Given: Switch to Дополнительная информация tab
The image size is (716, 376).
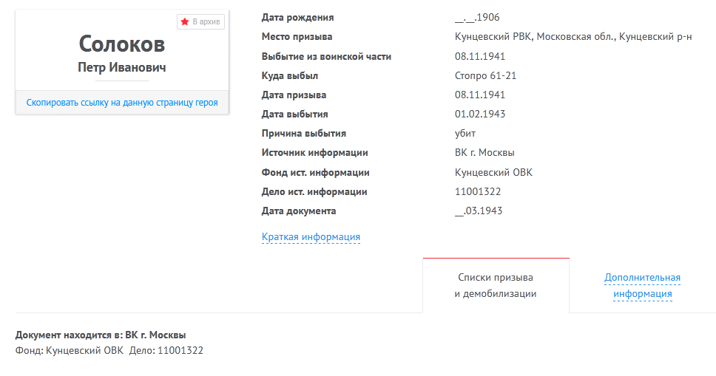Looking at the screenshot, I should point(643,286).
